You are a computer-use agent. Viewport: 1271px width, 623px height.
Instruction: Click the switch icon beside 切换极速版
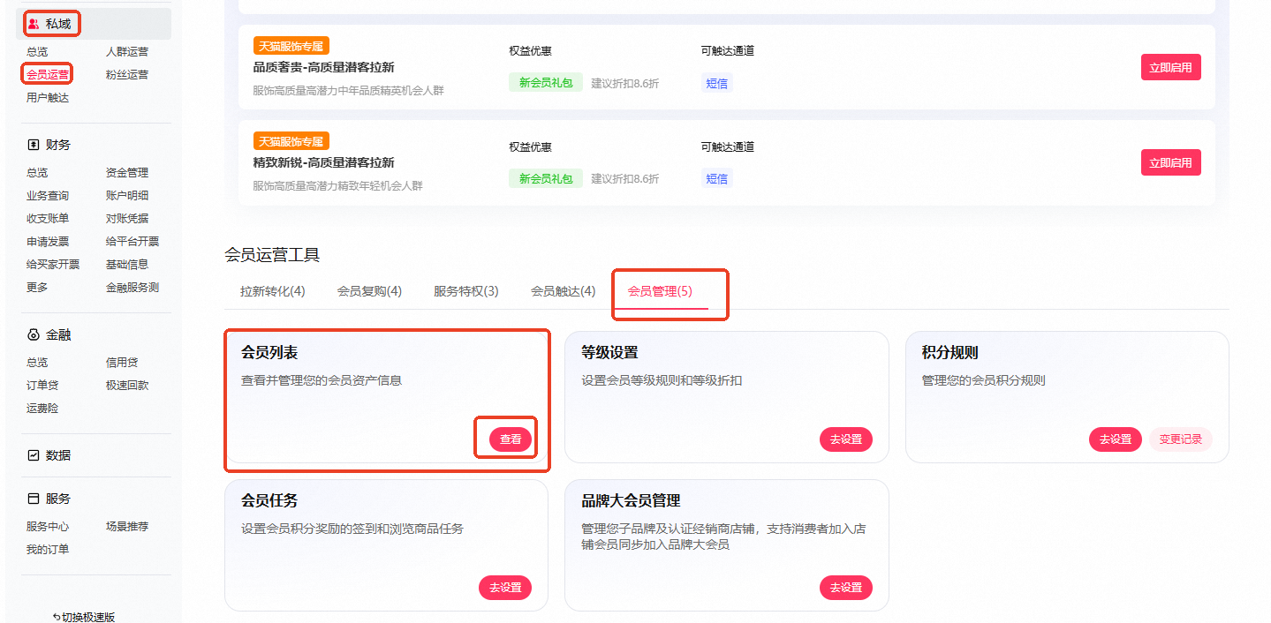57,617
